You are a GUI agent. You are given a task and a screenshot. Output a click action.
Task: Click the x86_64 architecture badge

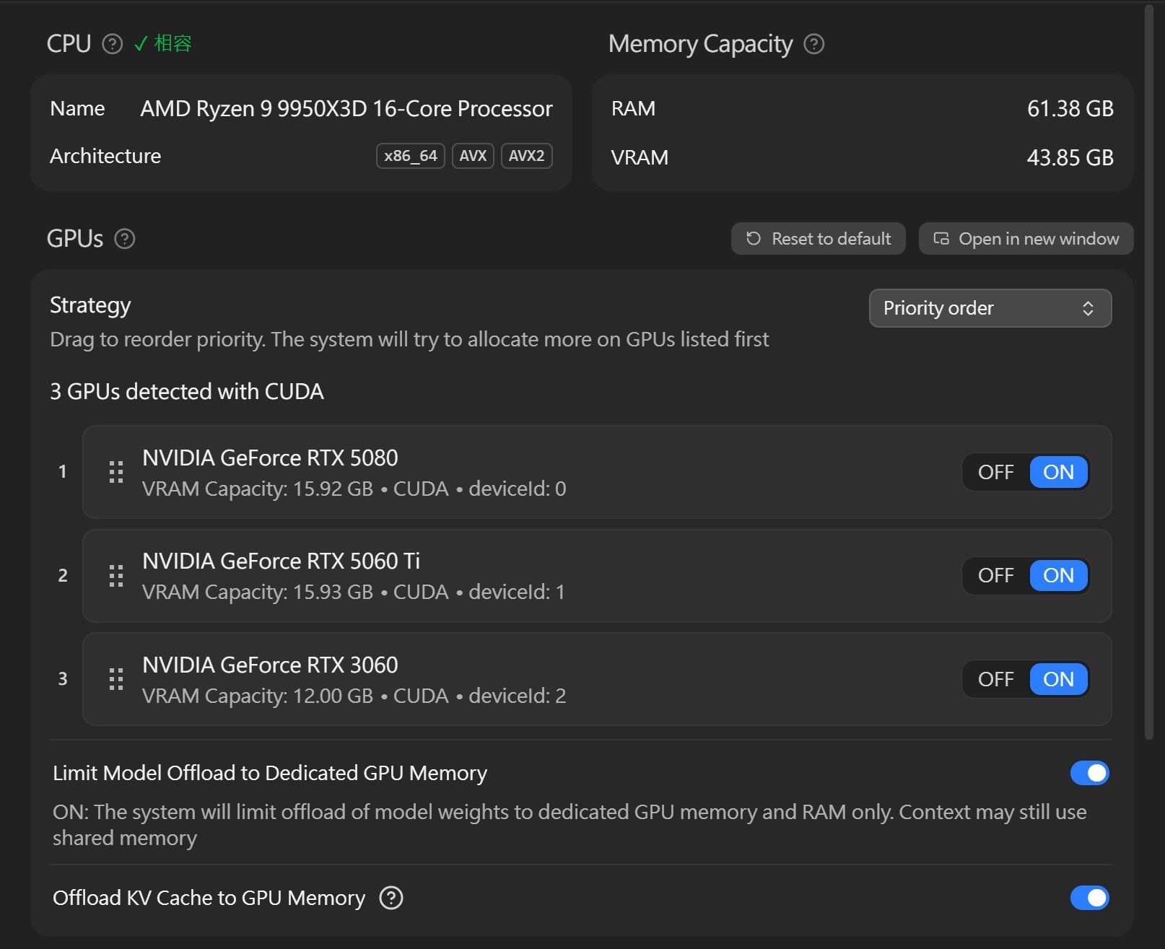[411, 156]
